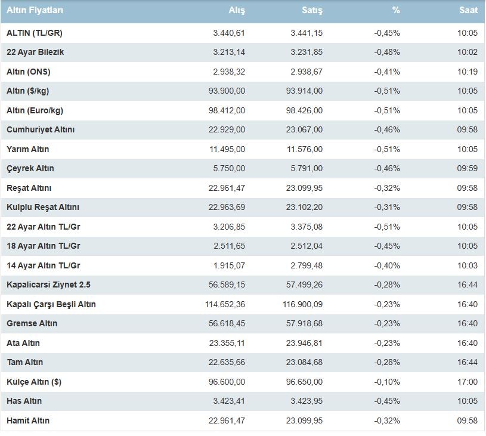The width and height of the screenshot is (486, 436).
Task: Select '14 Ayar Altın TL/Gr' label
Action: pyautogui.click(x=44, y=265)
